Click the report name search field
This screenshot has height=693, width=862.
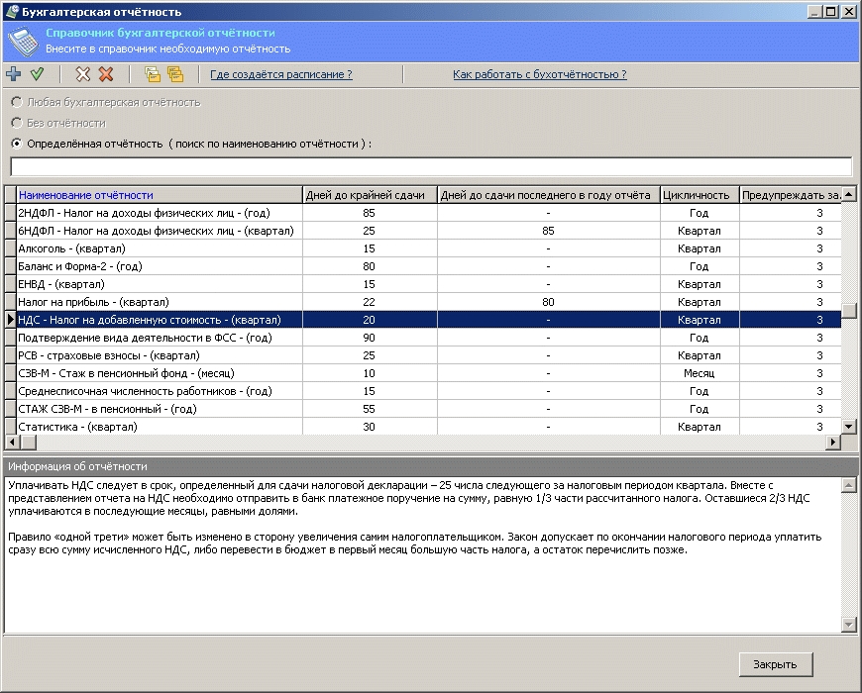[x=430, y=166]
